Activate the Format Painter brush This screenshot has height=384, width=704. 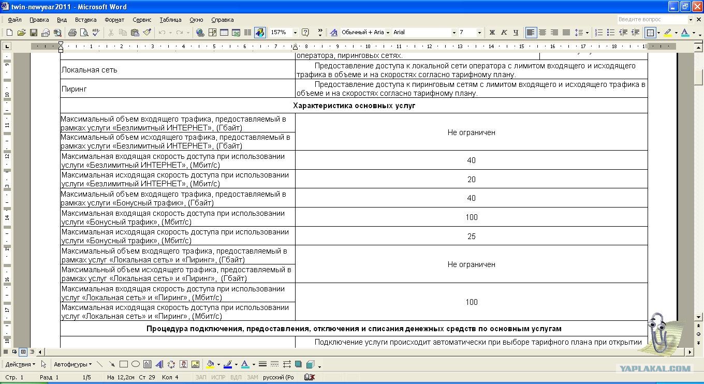pos(147,33)
